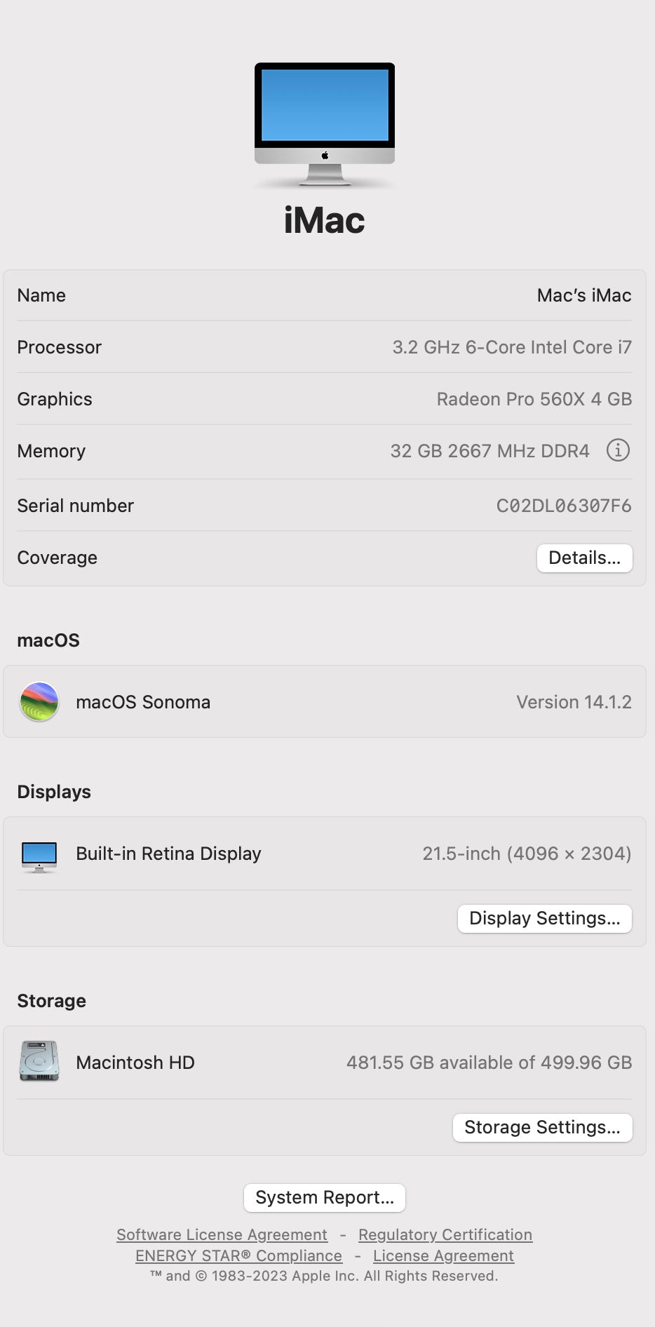
Task: Open Display Settings
Action: [x=544, y=918]
